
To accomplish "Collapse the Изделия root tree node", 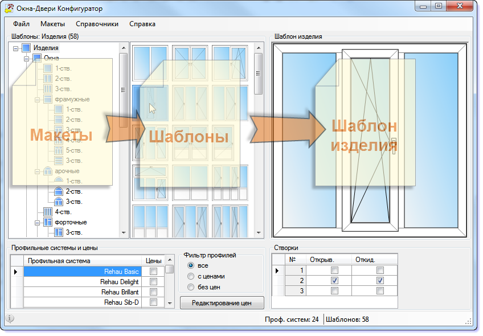I will 15,48.
